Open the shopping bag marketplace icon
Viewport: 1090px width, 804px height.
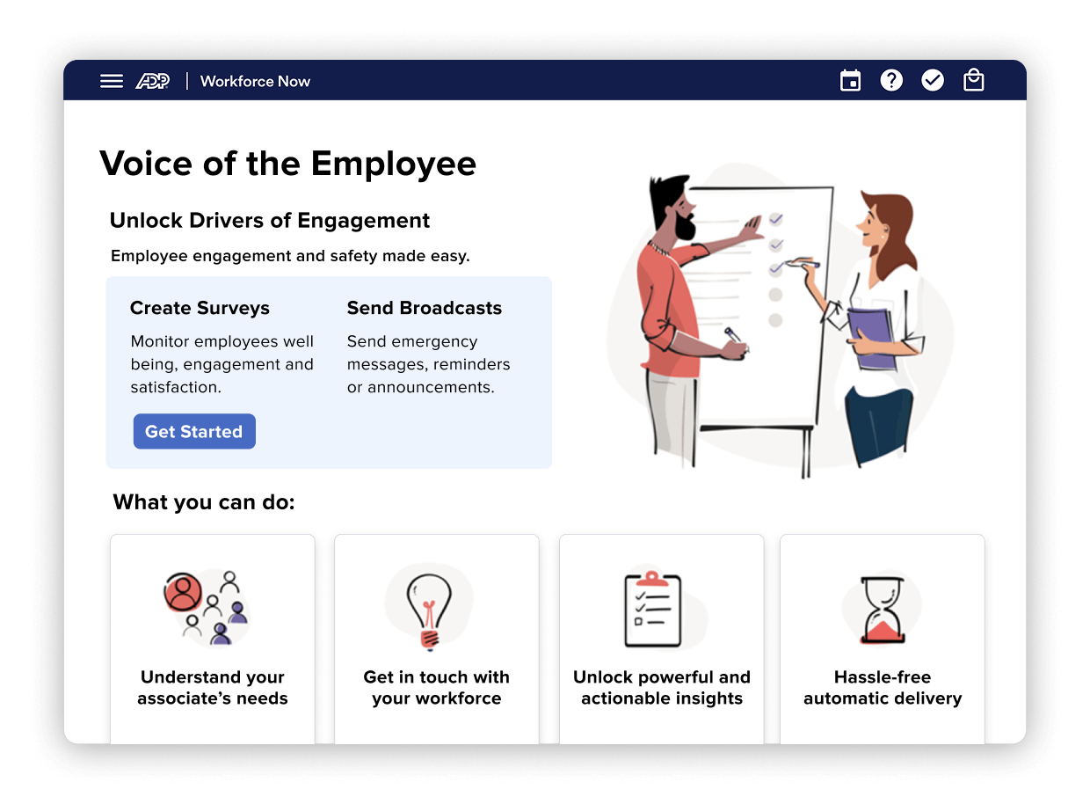(x=973, y=81)
